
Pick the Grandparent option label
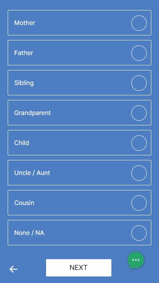(32, 113)
